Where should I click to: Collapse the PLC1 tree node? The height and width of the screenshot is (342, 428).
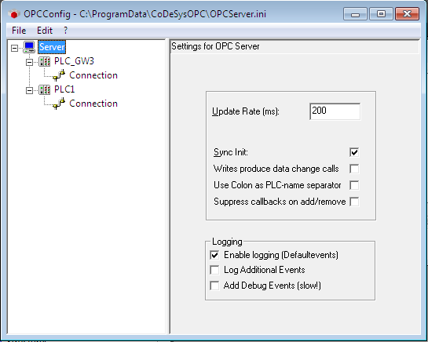click(29, 90)
